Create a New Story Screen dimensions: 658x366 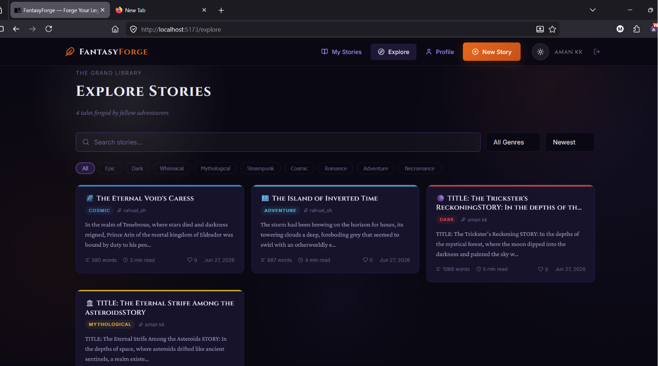click(x=492, y=52)
